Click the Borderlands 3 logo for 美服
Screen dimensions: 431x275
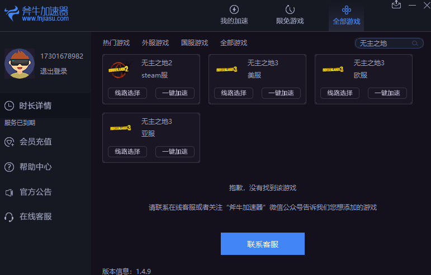226,69
